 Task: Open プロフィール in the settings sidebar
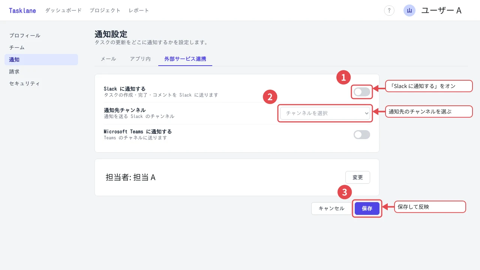pyautogui.click(x=41, y=36)
